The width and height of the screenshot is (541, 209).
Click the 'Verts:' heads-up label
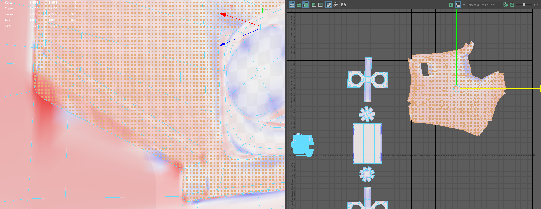click(x=9, y=3)
